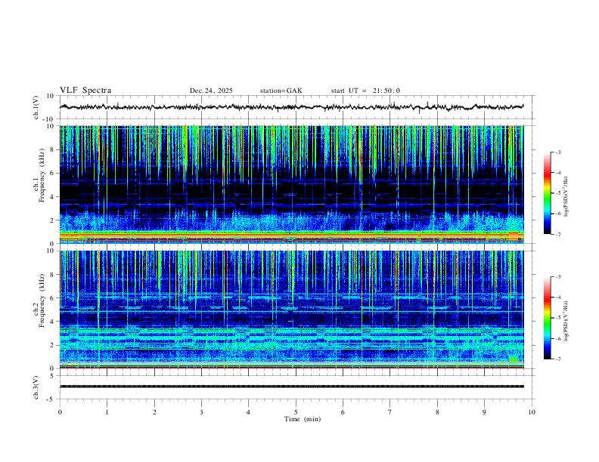Click the ch.1 PSD color scale bar

(548, 193)
